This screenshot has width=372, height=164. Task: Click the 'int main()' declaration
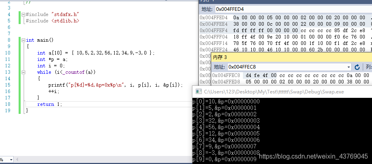point(40,40)
